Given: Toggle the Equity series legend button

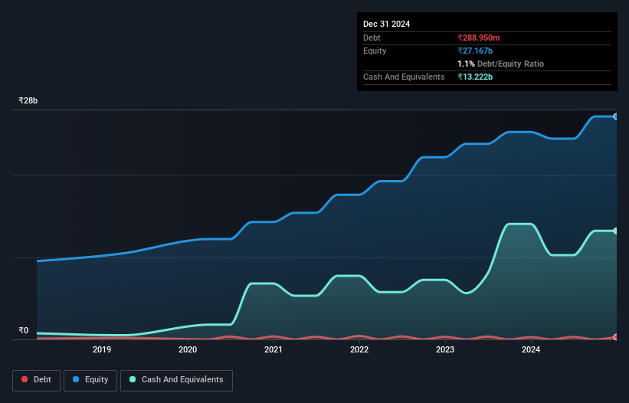Looking at the screenshot, I should tap(90, 380).
